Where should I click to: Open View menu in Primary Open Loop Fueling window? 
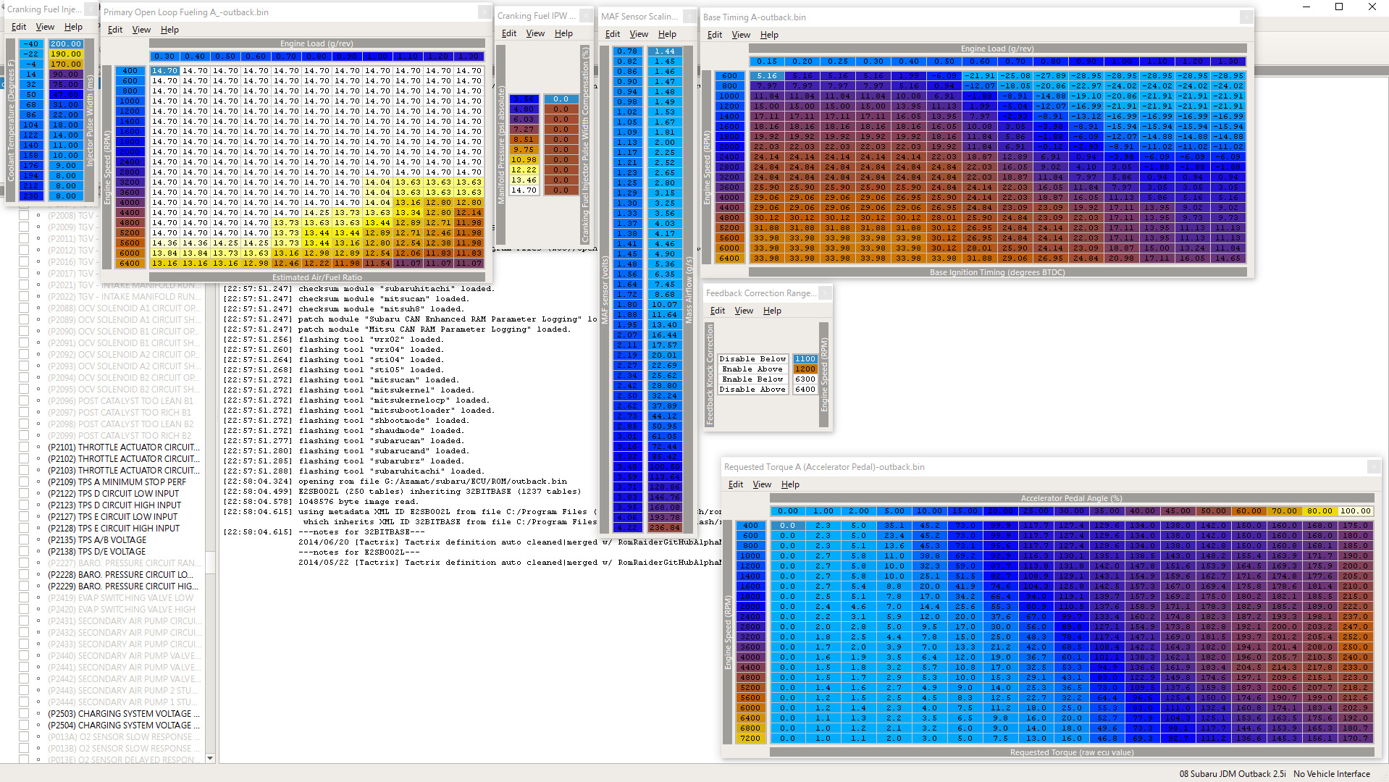pos(141,30)
